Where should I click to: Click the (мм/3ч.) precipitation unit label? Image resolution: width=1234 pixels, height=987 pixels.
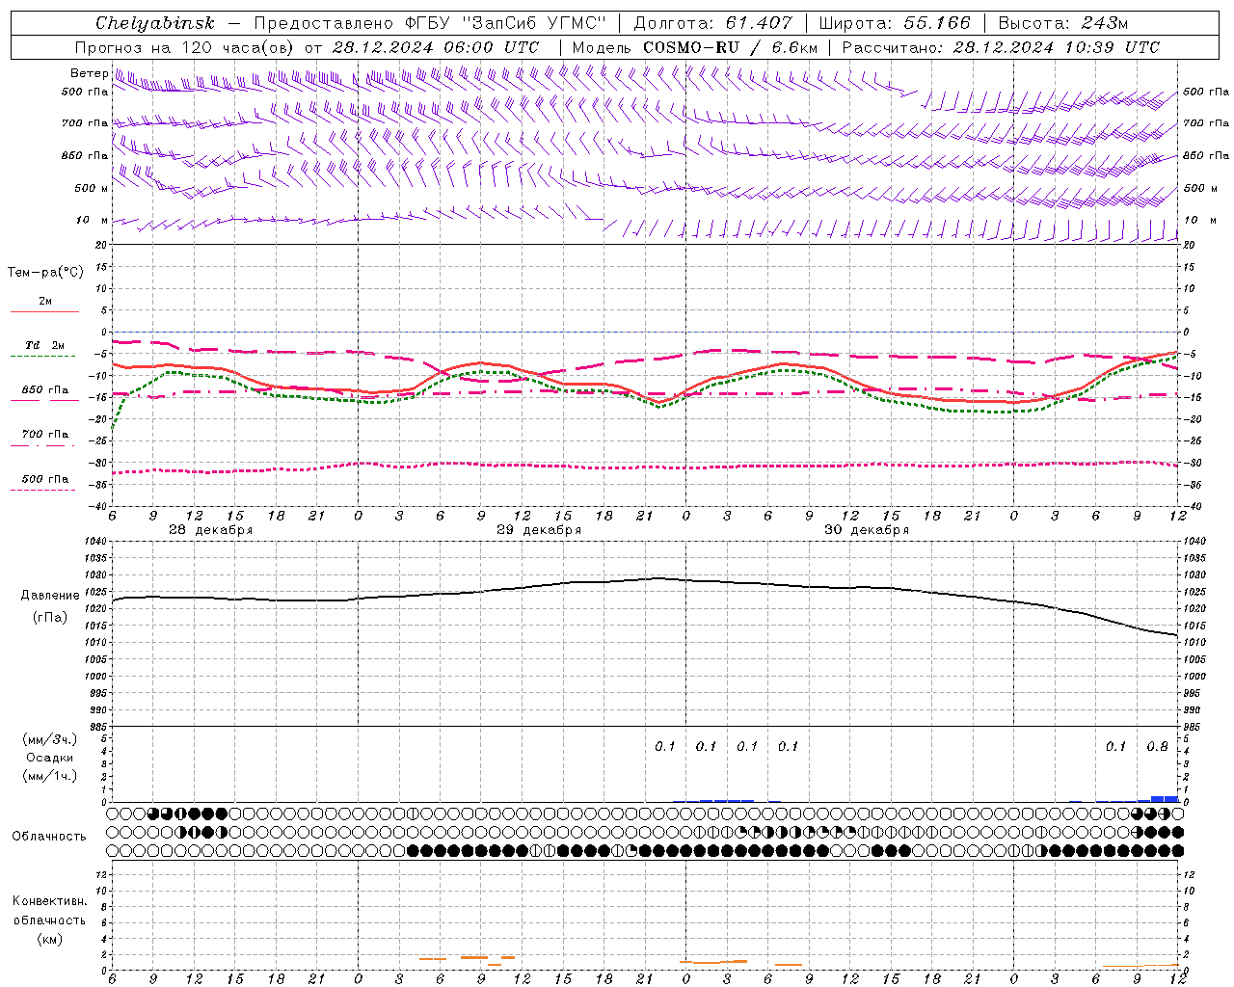50,739
